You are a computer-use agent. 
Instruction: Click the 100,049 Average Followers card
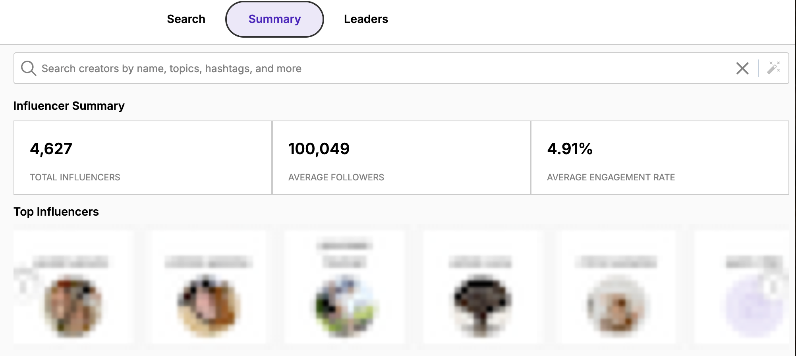[401, 158]
